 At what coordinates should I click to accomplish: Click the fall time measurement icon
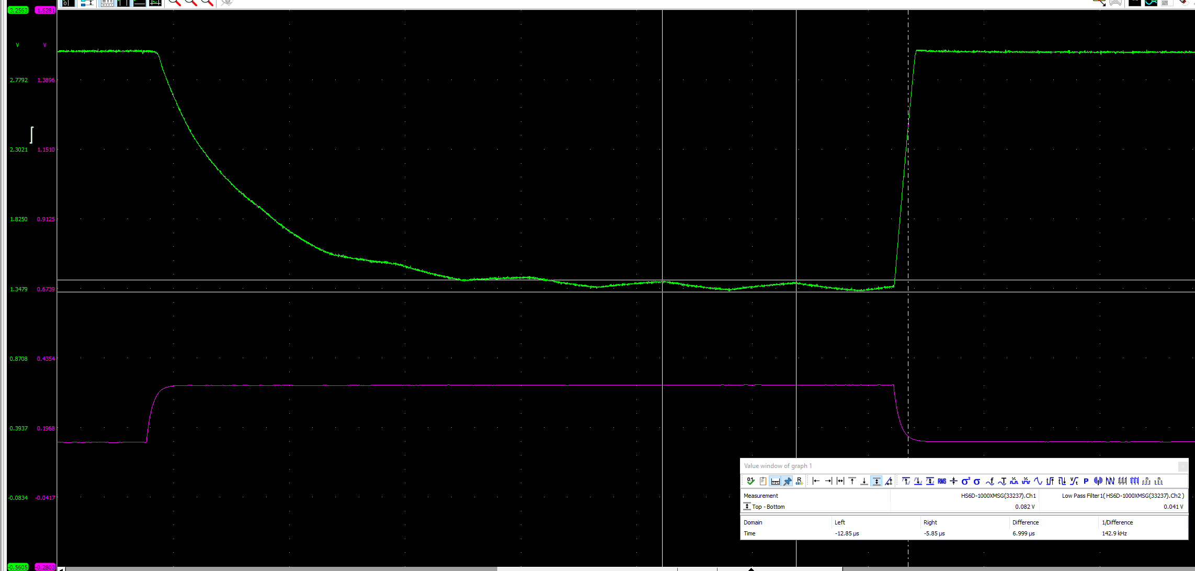pos(1063,481)
